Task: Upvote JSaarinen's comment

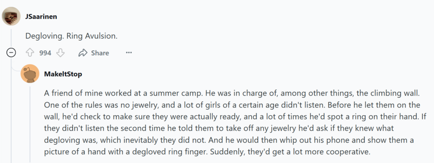Action: pos(30,53)
